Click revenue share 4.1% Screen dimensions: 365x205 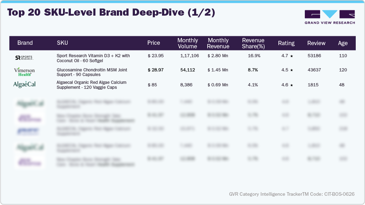(x=253, y=85)
